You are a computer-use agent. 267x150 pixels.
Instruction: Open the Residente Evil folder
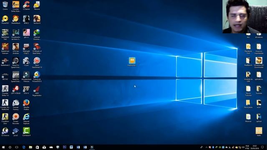tap(248, 49)
